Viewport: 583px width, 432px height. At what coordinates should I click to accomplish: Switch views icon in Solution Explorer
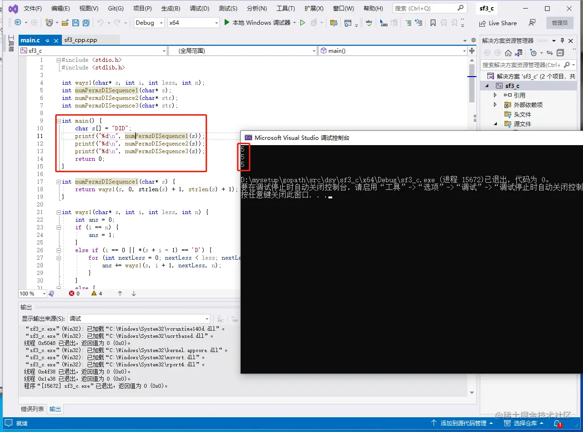click(520, 53)
